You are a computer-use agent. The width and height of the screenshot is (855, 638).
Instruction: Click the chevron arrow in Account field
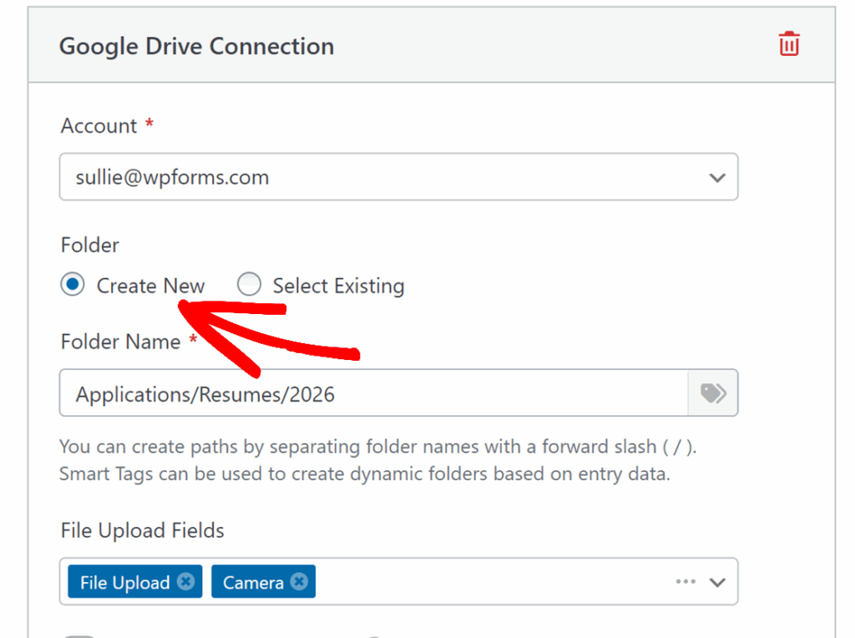click(x=716, y=178)
